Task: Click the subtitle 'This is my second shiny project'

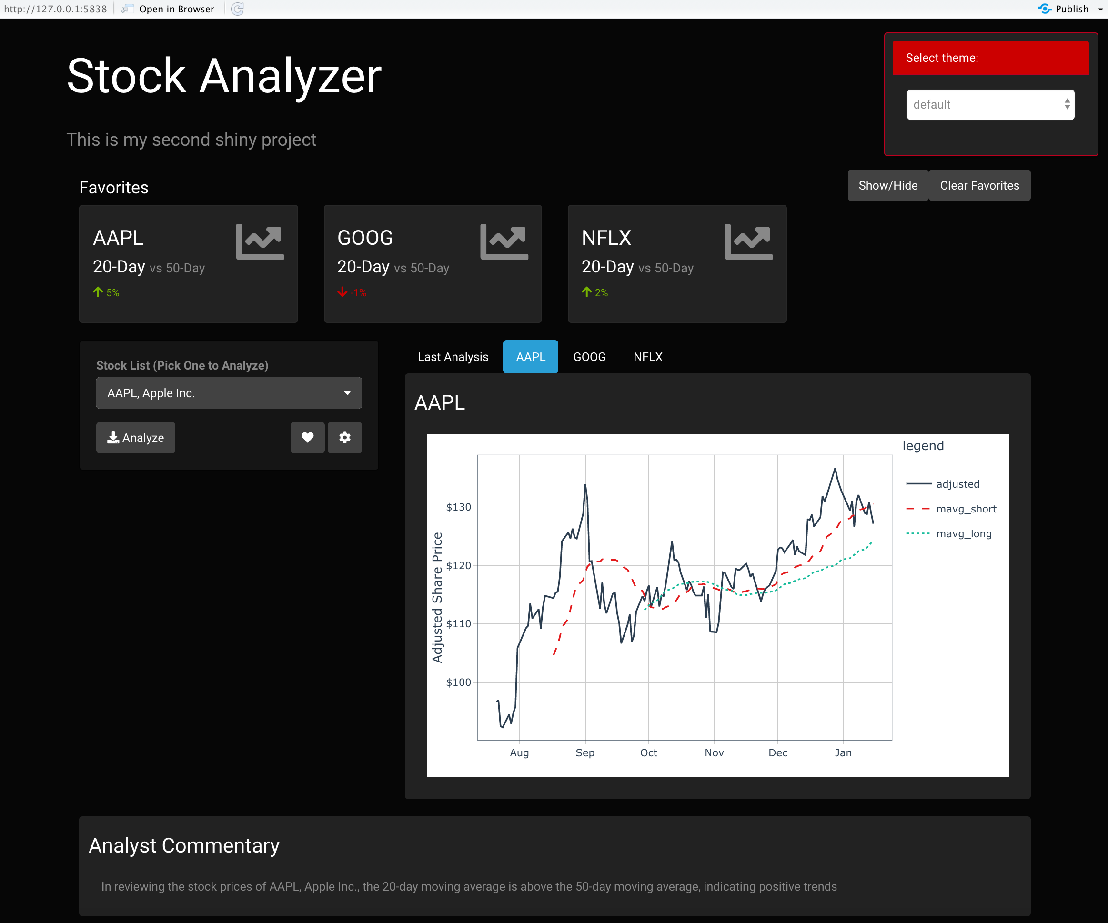Action: (x=191, y=139)
